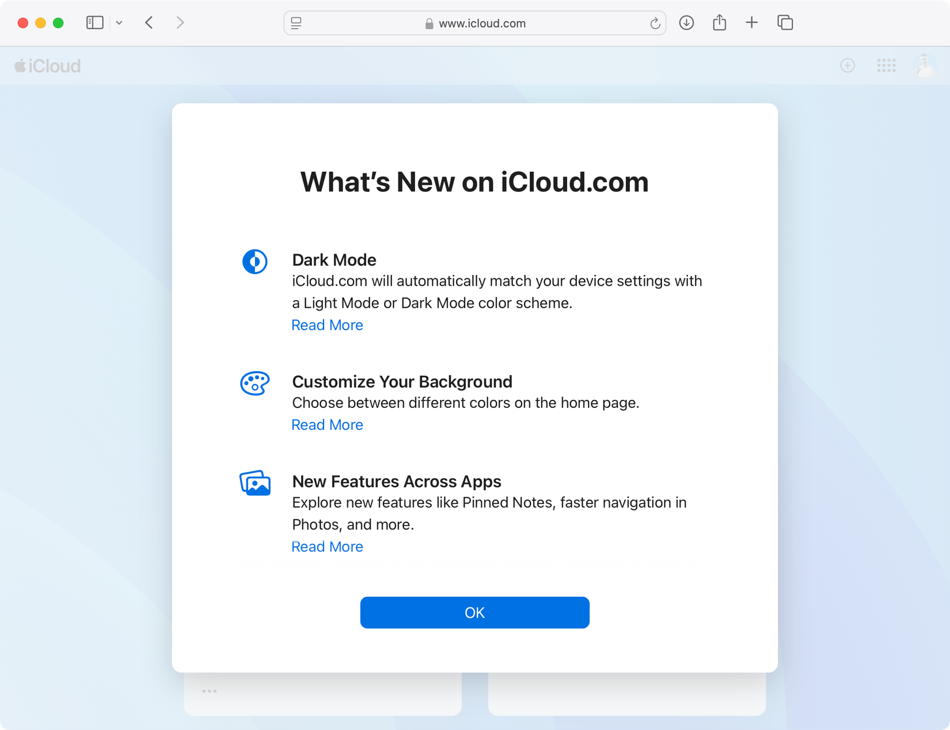Viewport: 950px width, 730px height.
Task: Open the ellipsis menu on the card below
Action: tap(210, 690)
